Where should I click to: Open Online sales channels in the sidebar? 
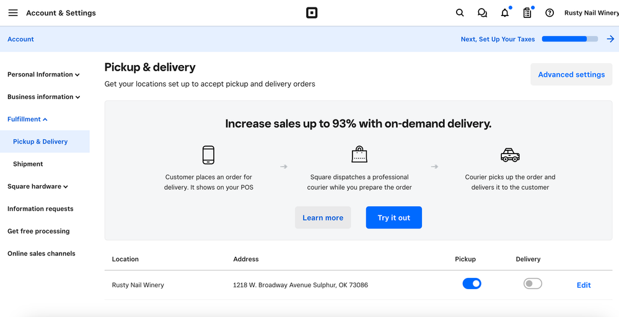tap(42, 253)
